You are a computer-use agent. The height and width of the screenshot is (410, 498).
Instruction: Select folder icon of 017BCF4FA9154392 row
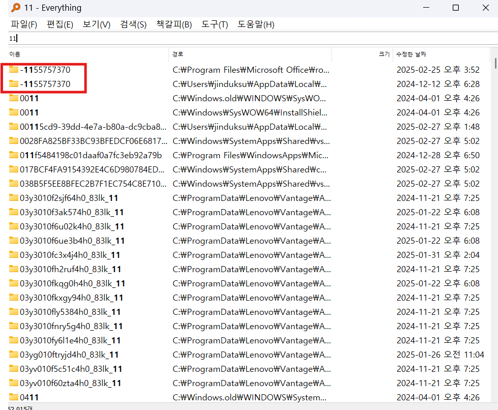[x=14, y=169]
